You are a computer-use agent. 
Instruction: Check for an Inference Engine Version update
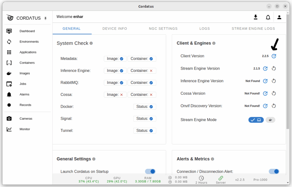(265, 81)
